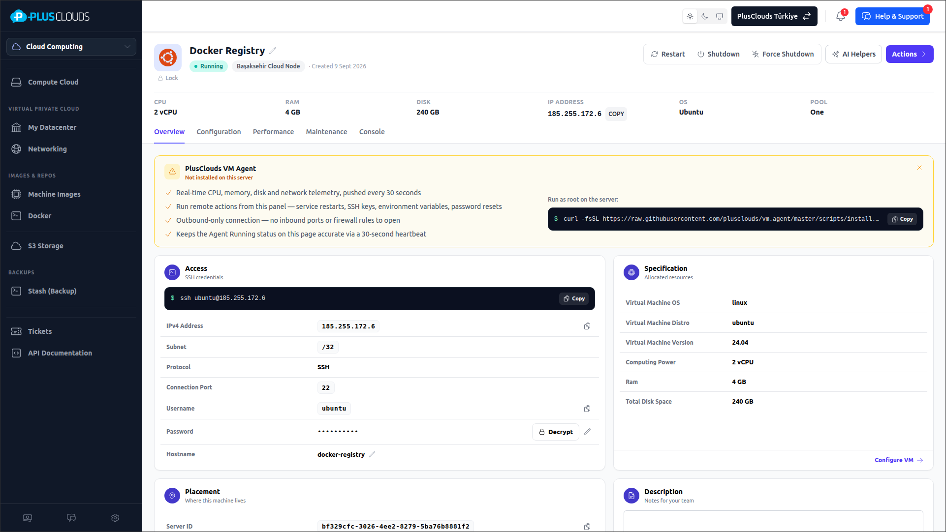Click the Başakşehir Cloud Node tag
The width and height of the screenshot is (946, 532).
(268, 66)
